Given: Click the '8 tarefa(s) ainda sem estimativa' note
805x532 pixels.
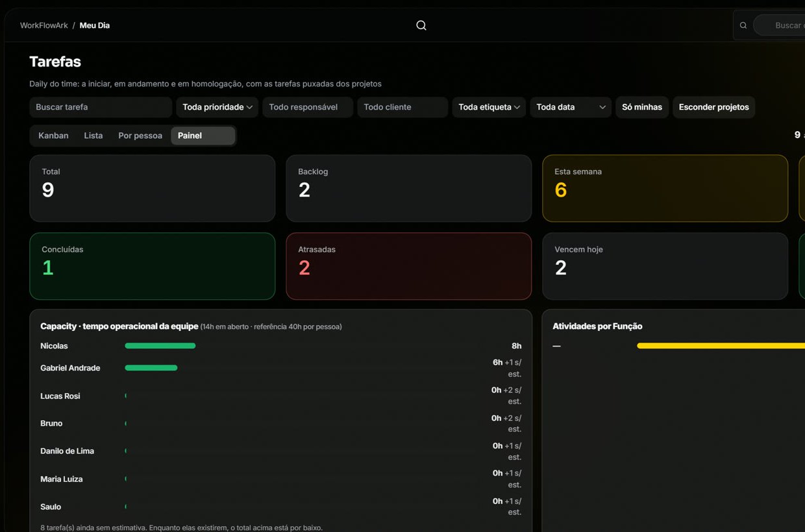Looking at the screenshot, I should click(x=181, y=527).
